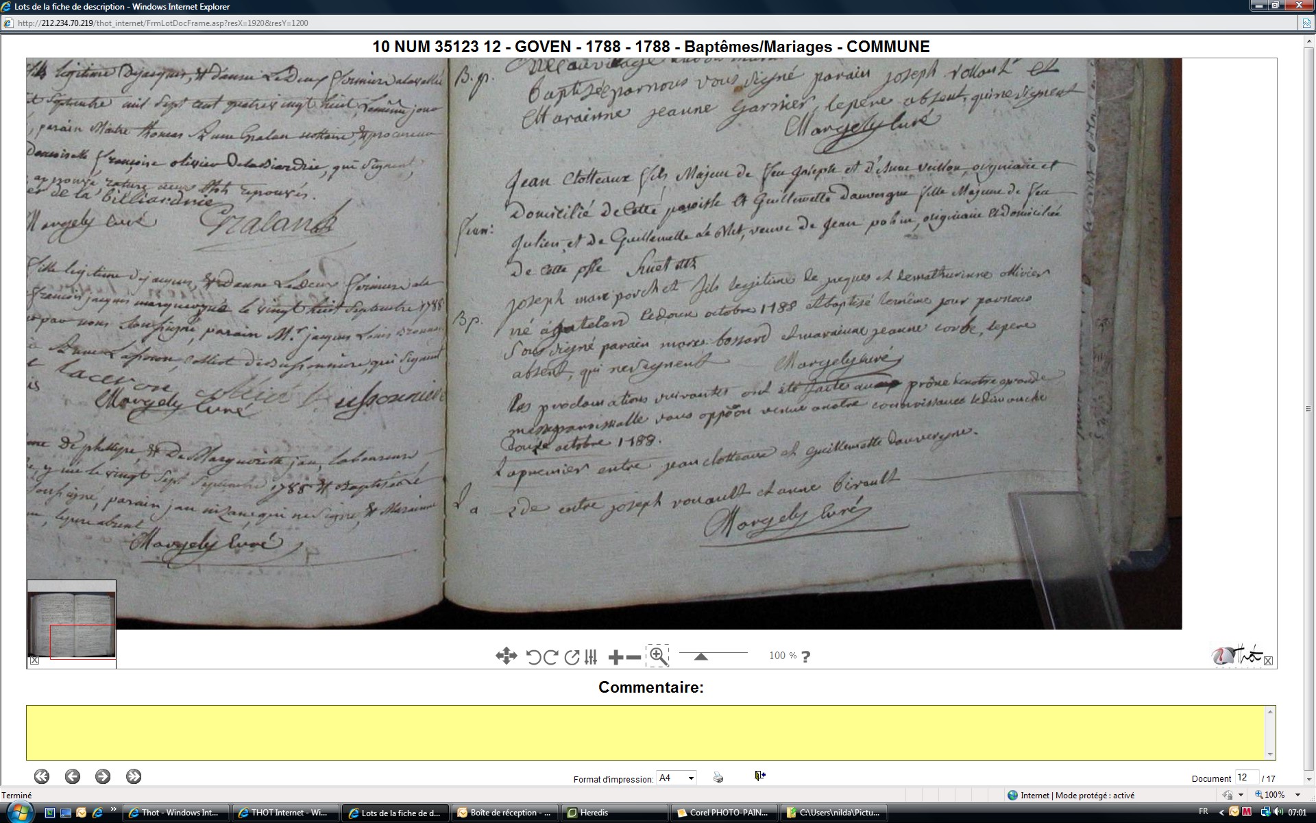
Task: Jump to last document page
Action: click(134, 776)
